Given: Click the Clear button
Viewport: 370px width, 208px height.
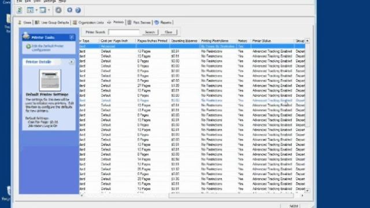Looking at the screenshot, I should pos(168,32).
